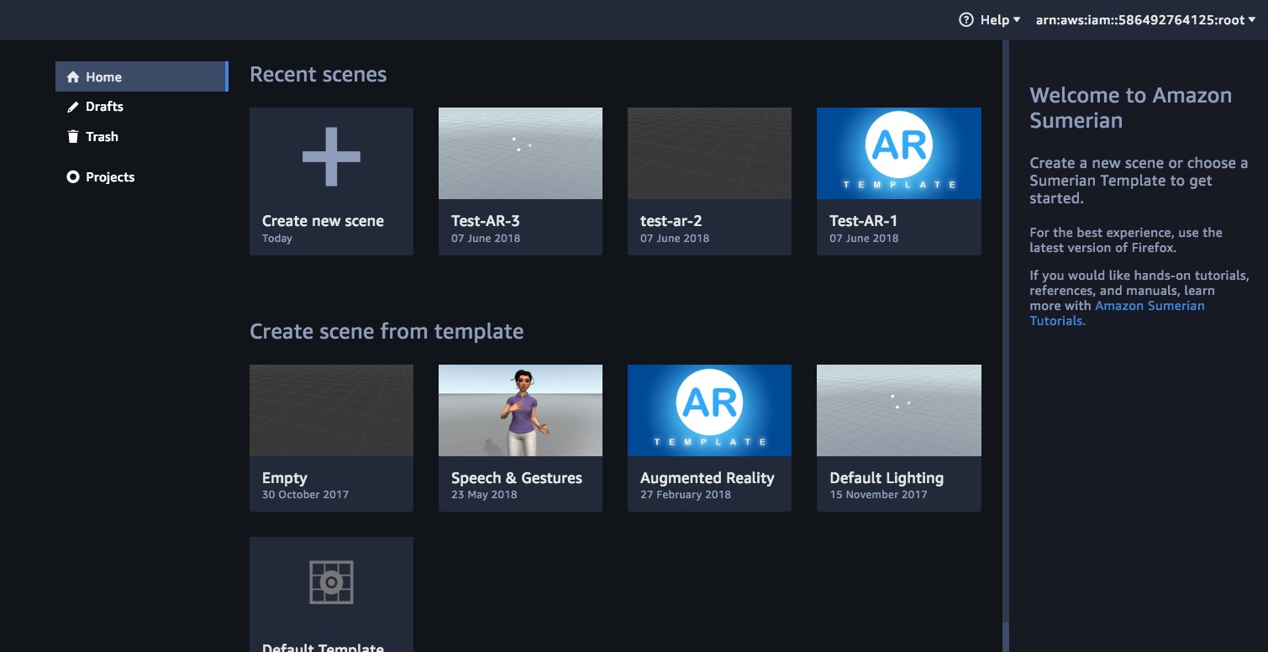This screenshot has height=652, width=1268.
Task: Click the 27 February 2018 date
Action: coord(686,495)
